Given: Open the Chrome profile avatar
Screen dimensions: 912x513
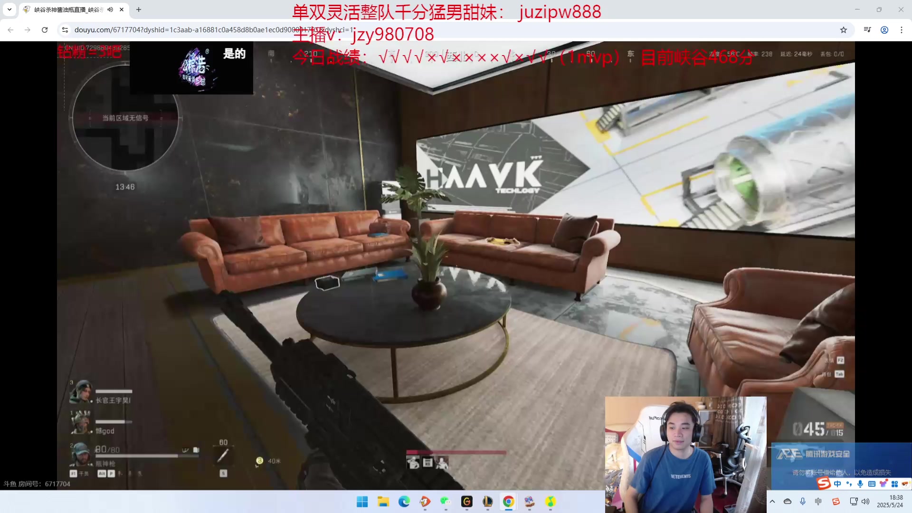Looking at the screenshot, I should (884, 29).
